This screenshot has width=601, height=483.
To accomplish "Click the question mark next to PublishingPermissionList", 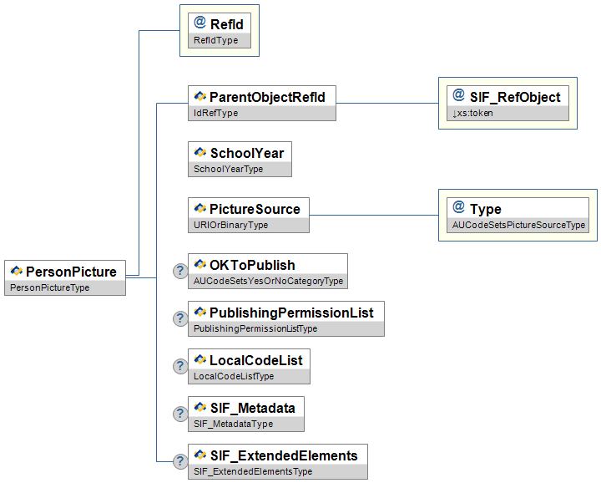I will pyautogui.click(x=179, y=318).
